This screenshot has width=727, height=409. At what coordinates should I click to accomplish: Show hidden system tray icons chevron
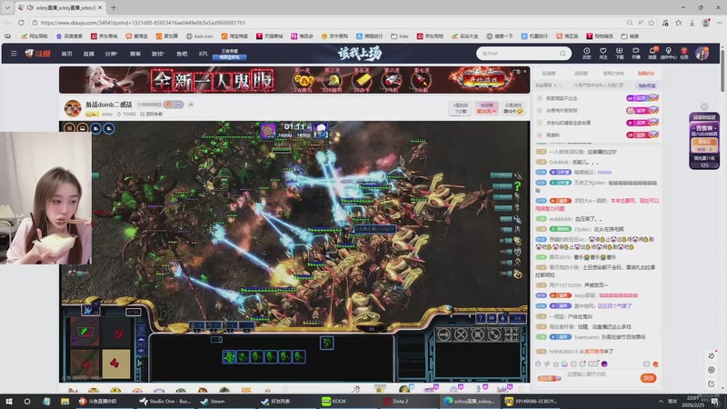661,401
